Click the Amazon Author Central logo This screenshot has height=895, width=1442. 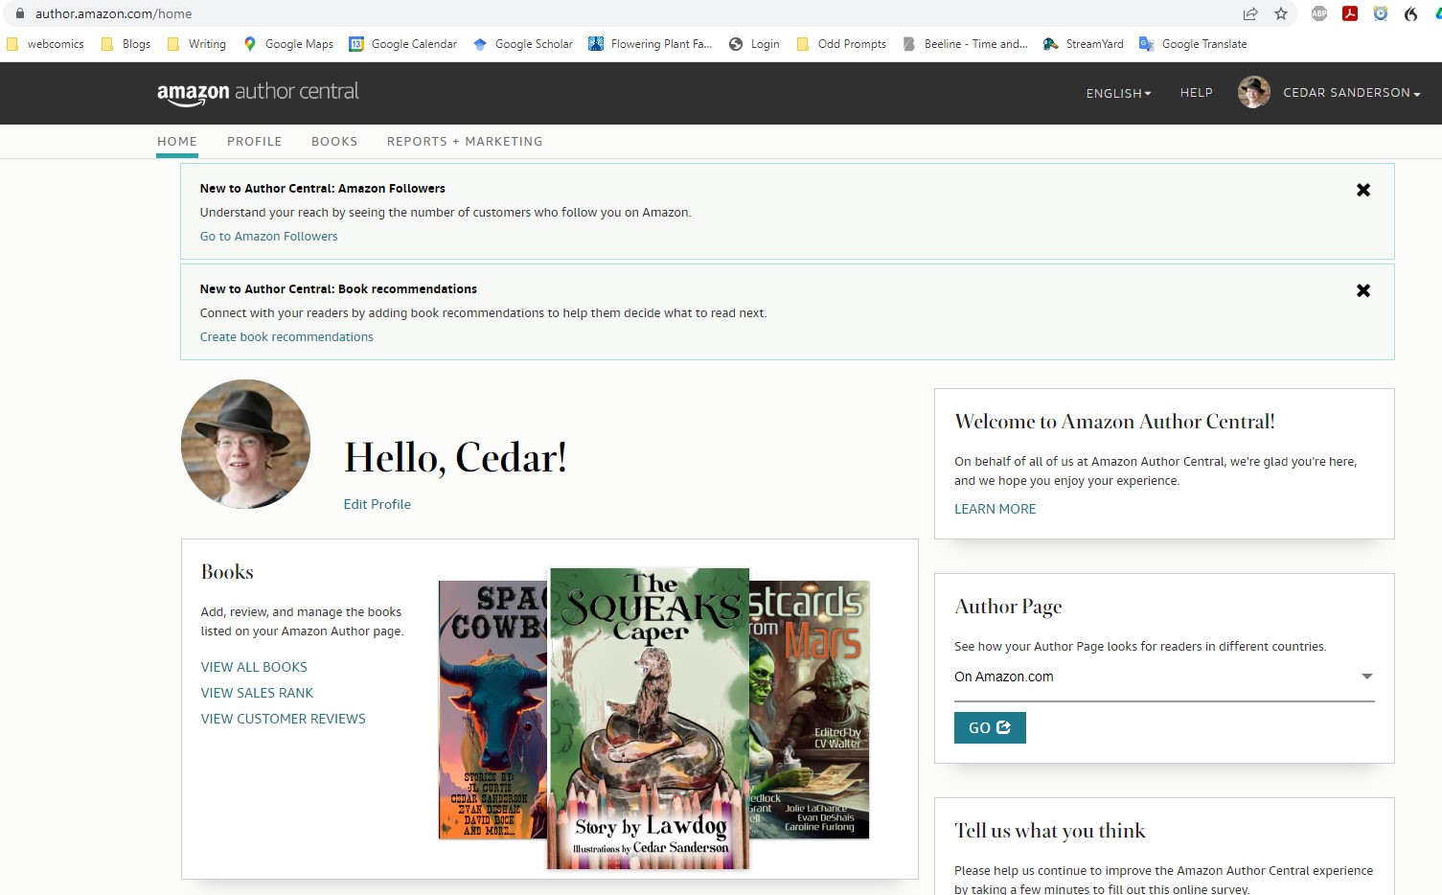tap(258, 93)
